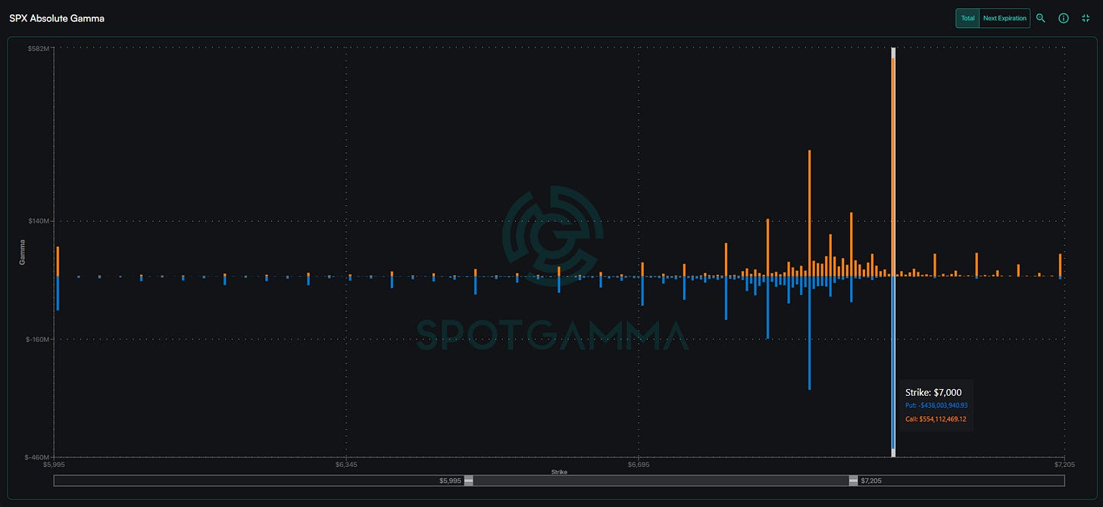Click the SPX Absolute Gamma title
1103x507 pixels.
point(57,18)
